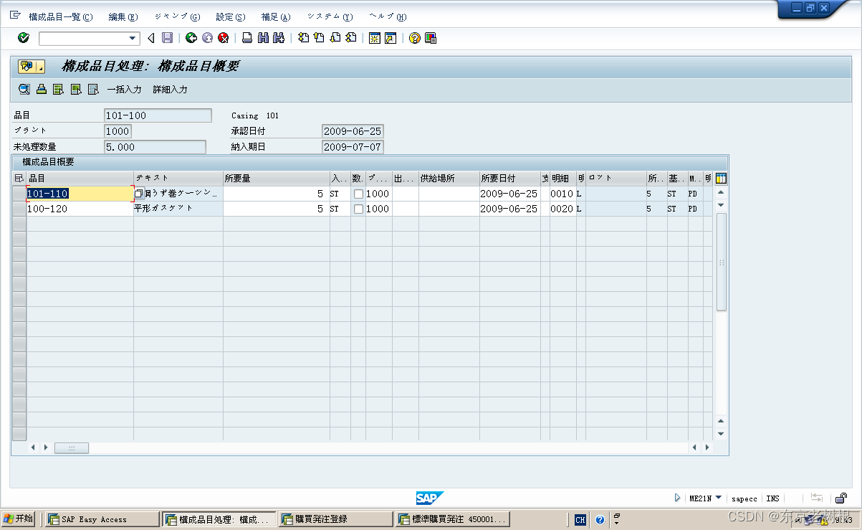
Task: Click the Save icon on the toolbar
Action: pyautogui.click(x=167, y=37)
